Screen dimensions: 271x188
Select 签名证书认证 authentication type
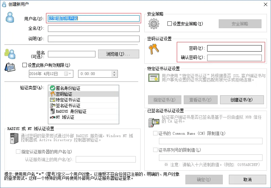pos(84,106)
